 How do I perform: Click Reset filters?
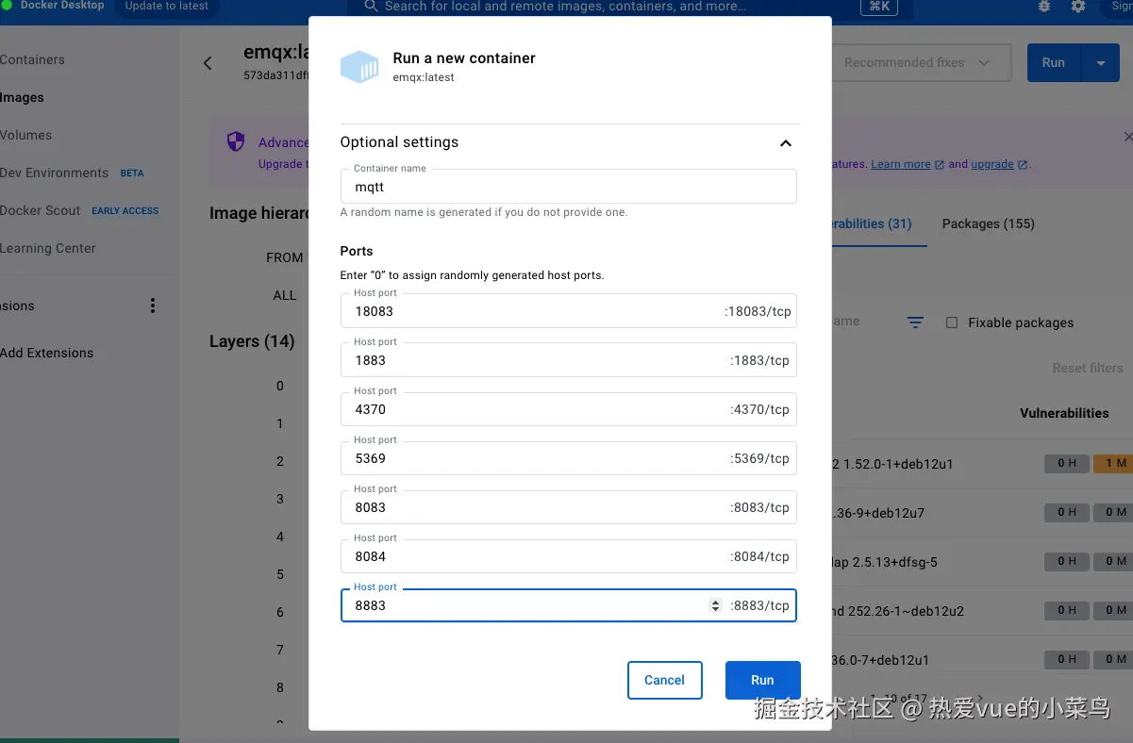(x=1088, y=368)
